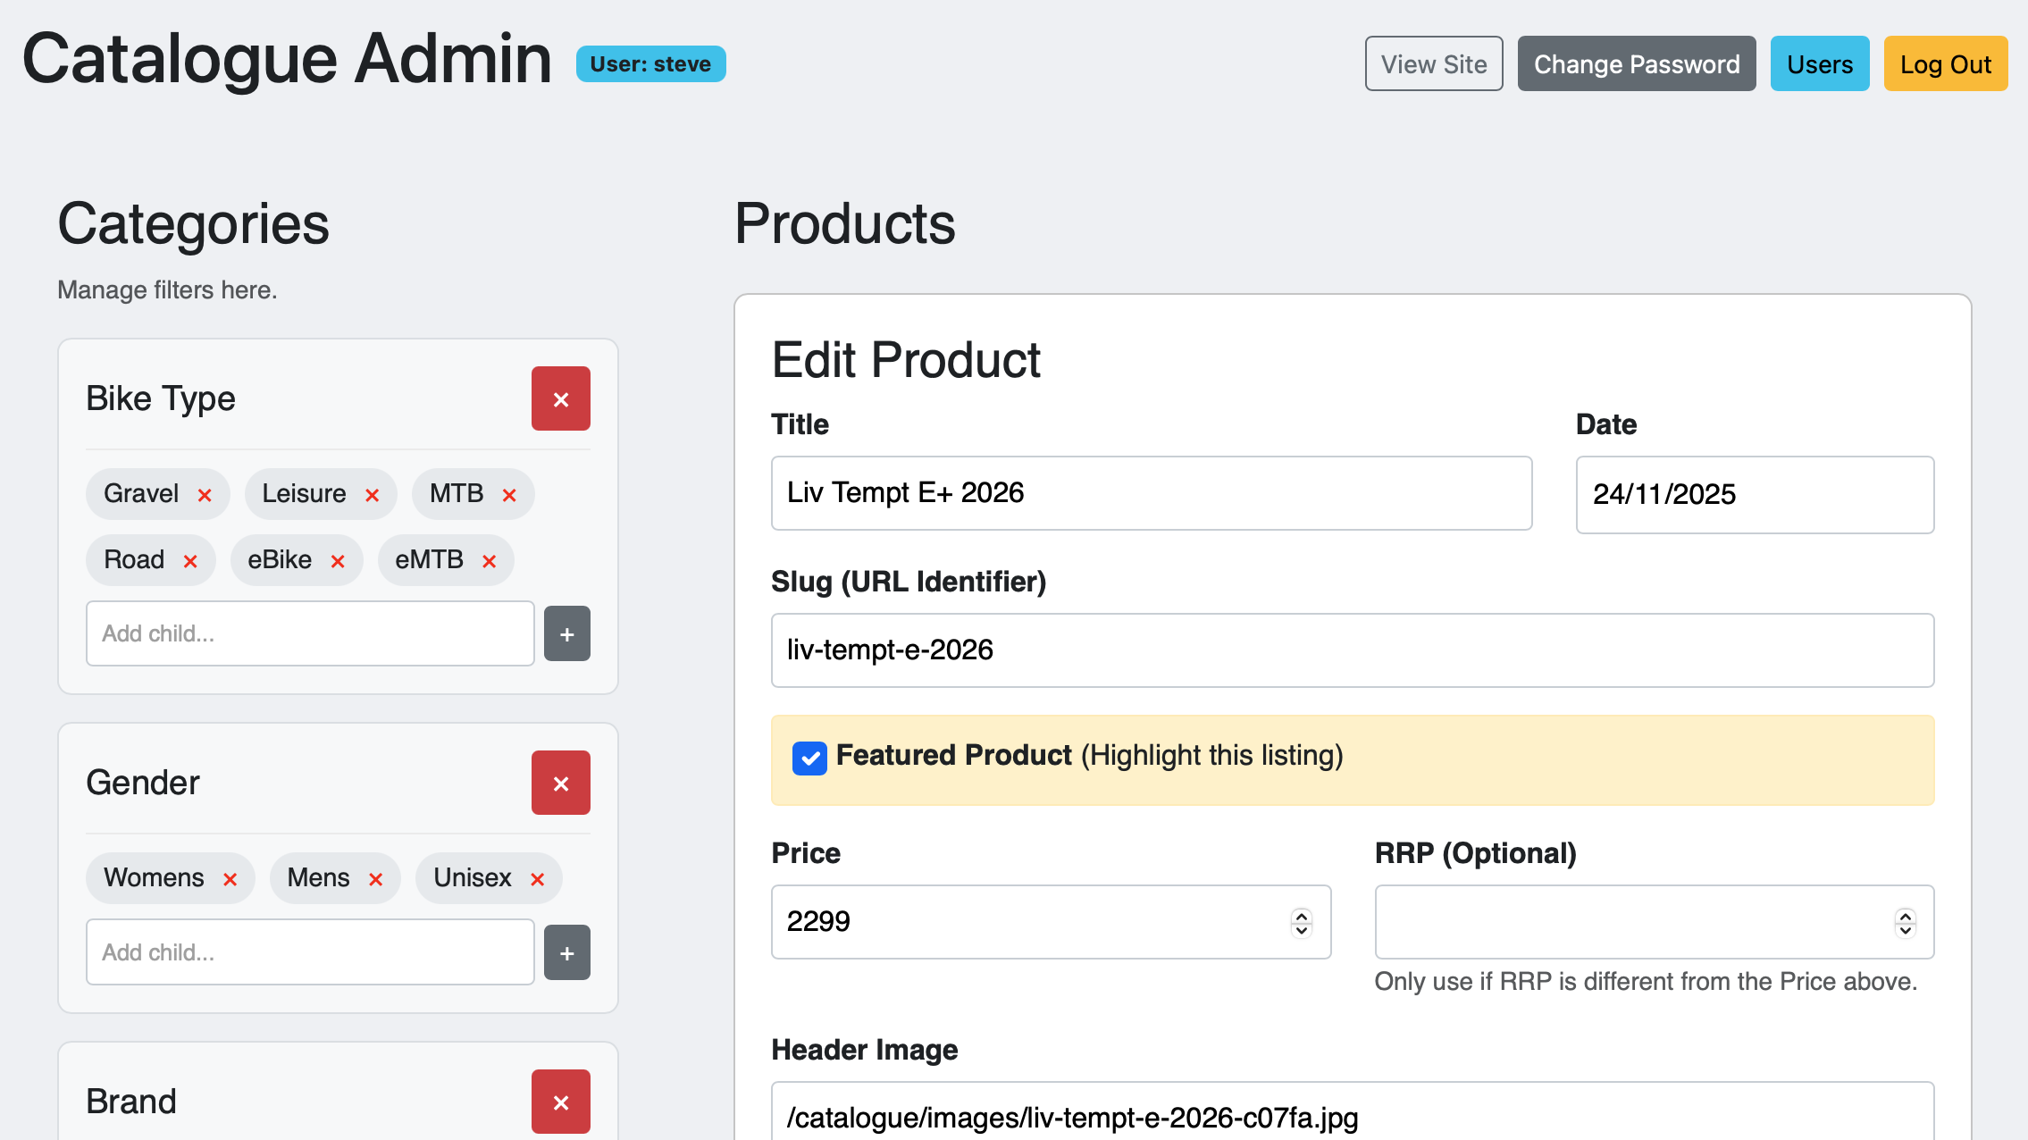Remove the Unisex tag
The width and height of the screenshot is (2028, 1140).
537,879
